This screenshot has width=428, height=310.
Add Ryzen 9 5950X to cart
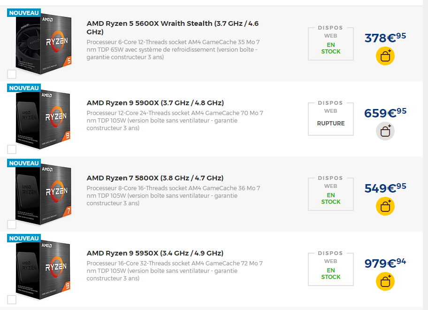pos(385,281)
